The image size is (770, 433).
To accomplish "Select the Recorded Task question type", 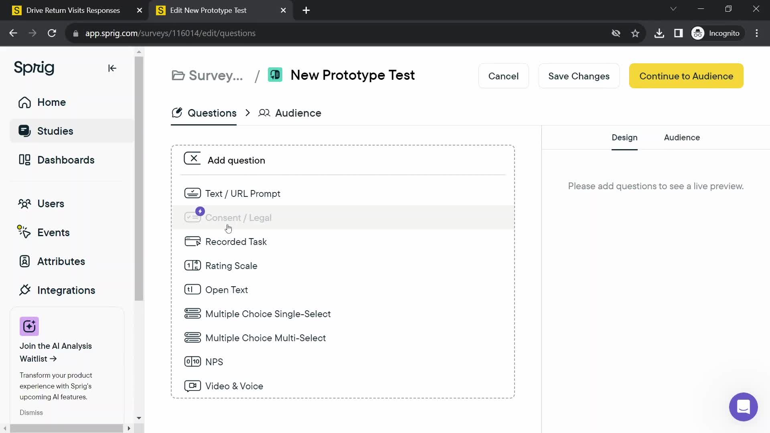I will pos(235,242).
